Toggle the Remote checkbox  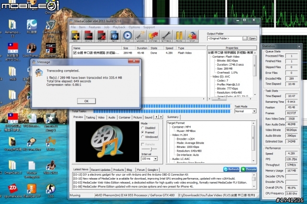pyautogui.click(x=142, y=144)
